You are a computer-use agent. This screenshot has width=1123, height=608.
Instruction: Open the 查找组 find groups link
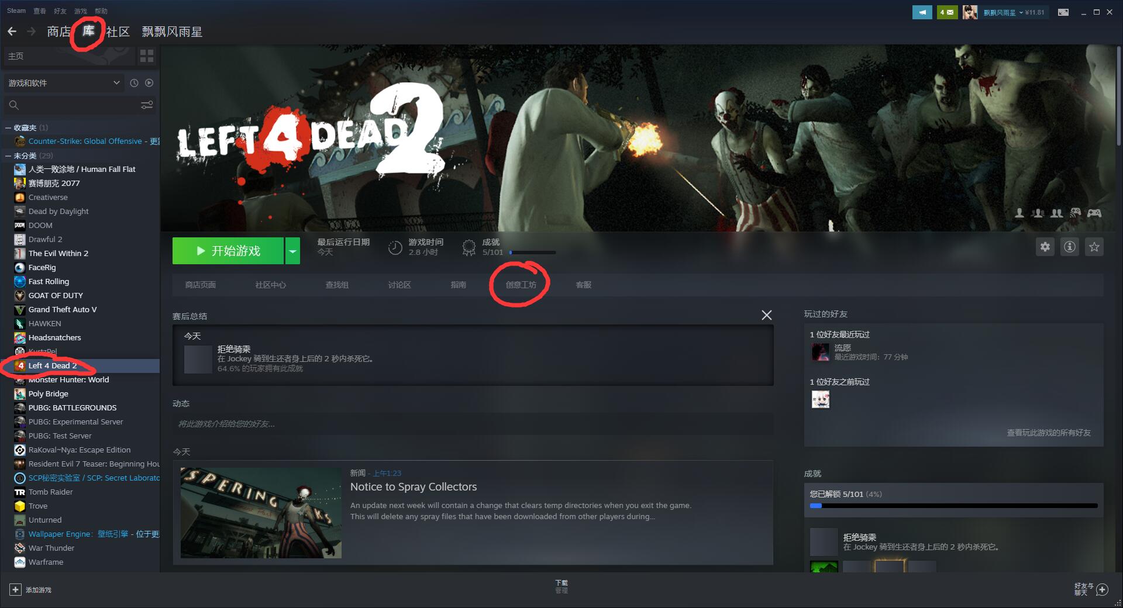point(337,285)
